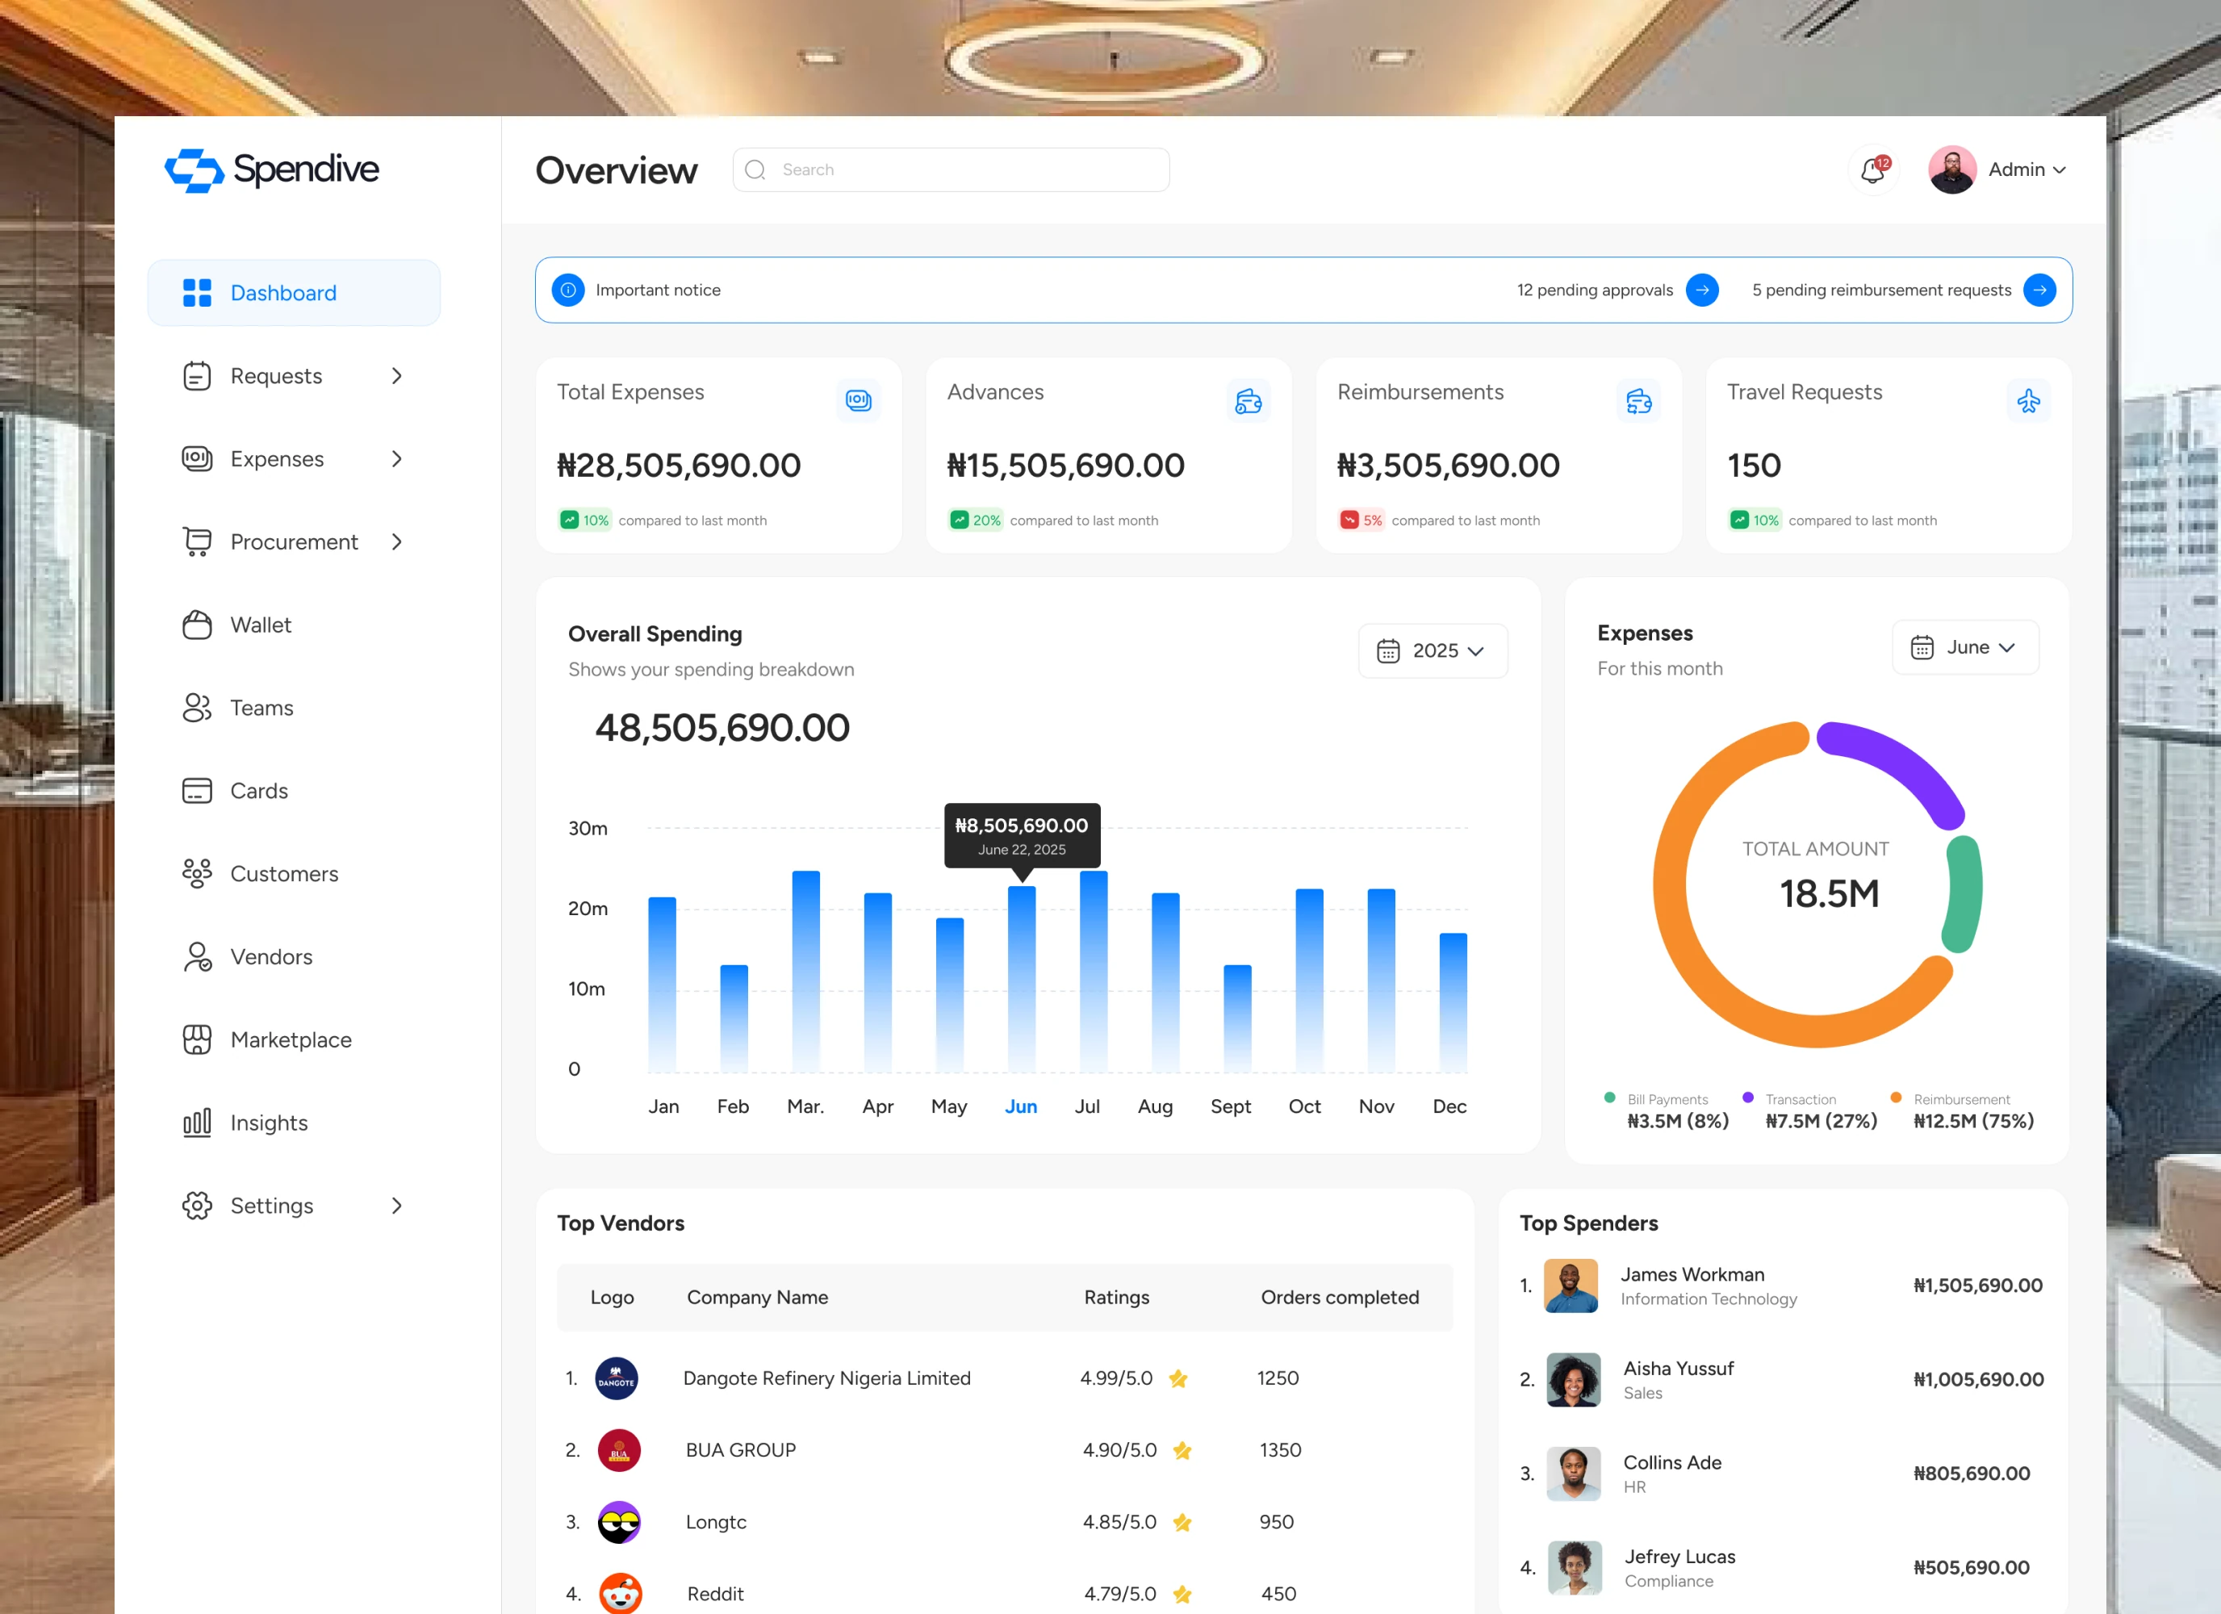
Task: Click the Travel Requests airplane icon
Action: coord(2028,400)
